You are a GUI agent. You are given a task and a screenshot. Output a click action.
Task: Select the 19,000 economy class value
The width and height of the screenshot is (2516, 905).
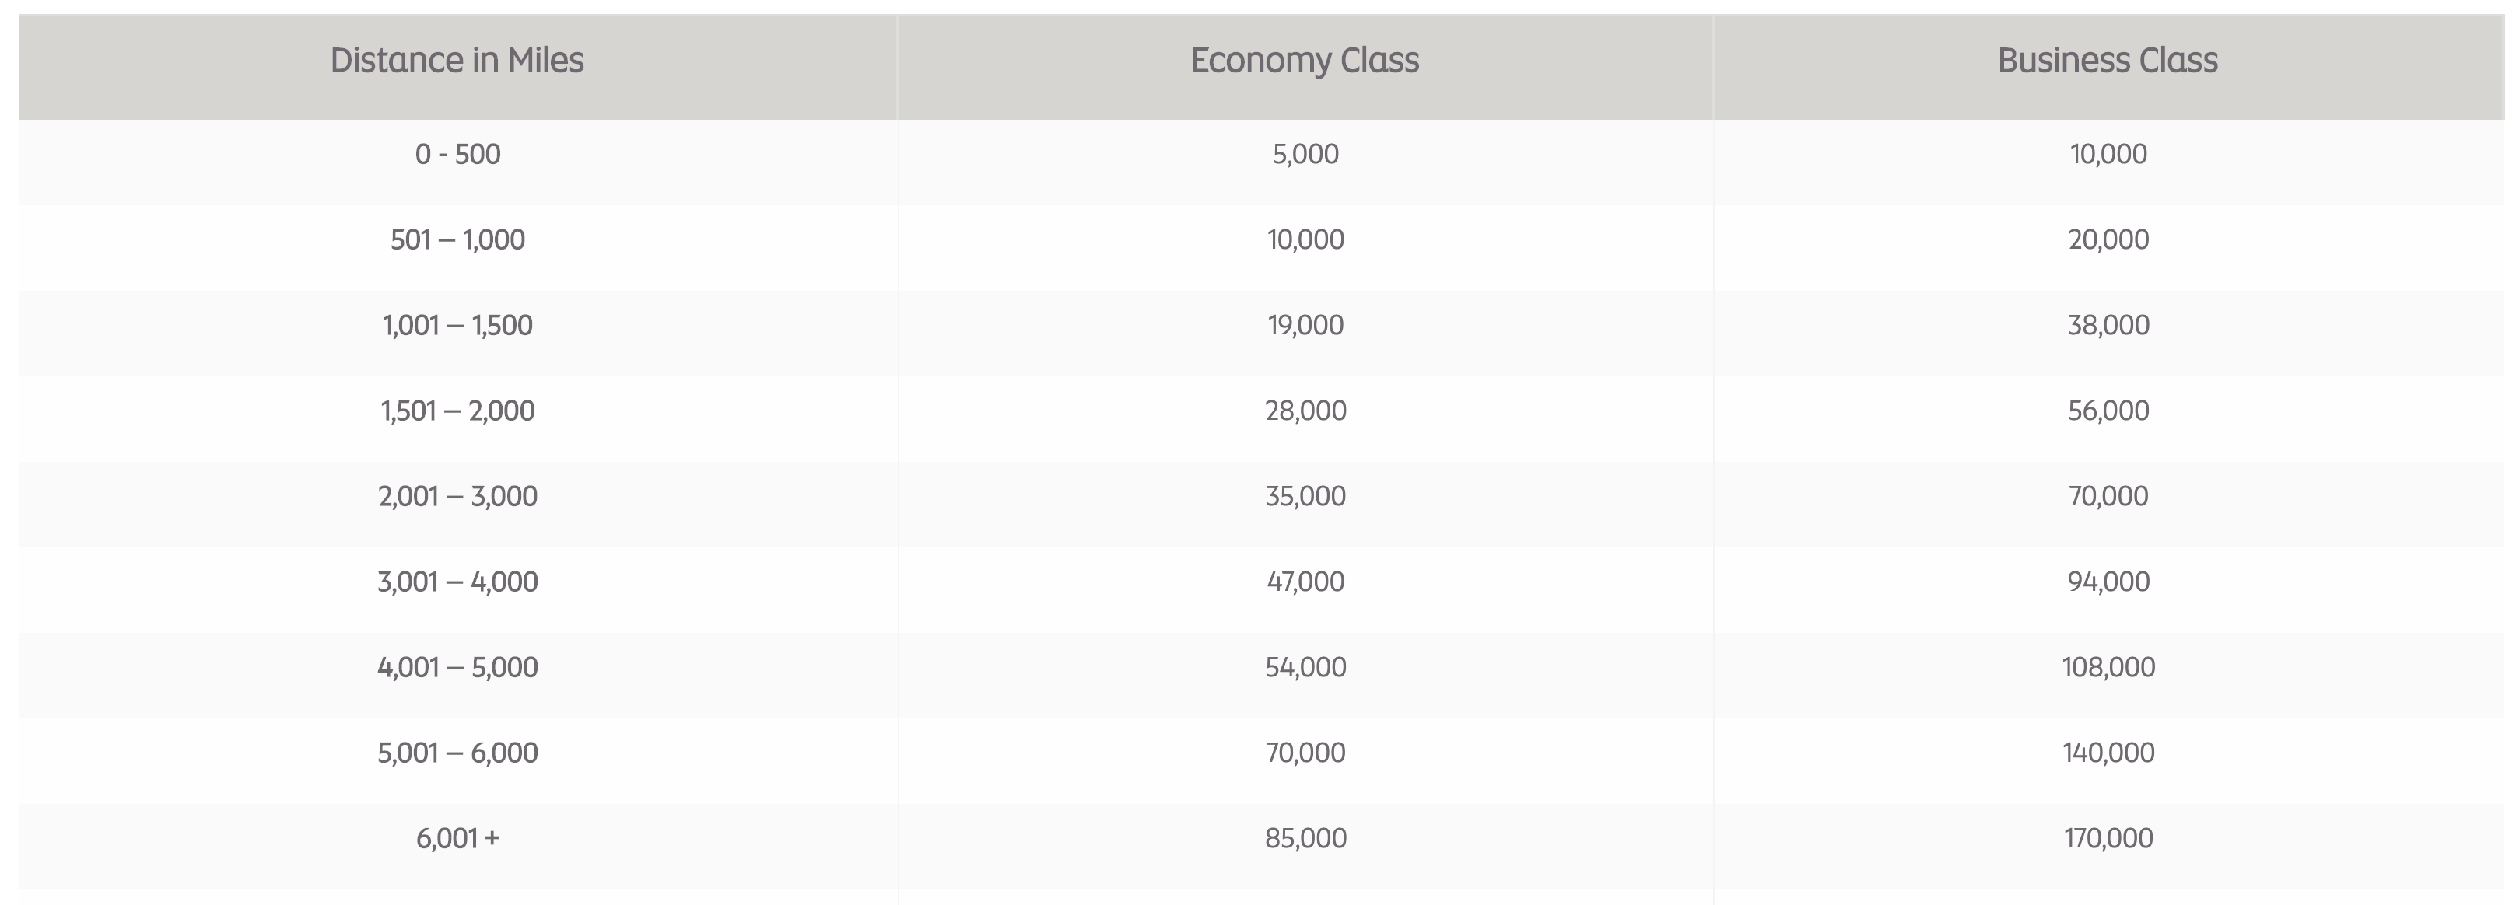coord(1305,325)
